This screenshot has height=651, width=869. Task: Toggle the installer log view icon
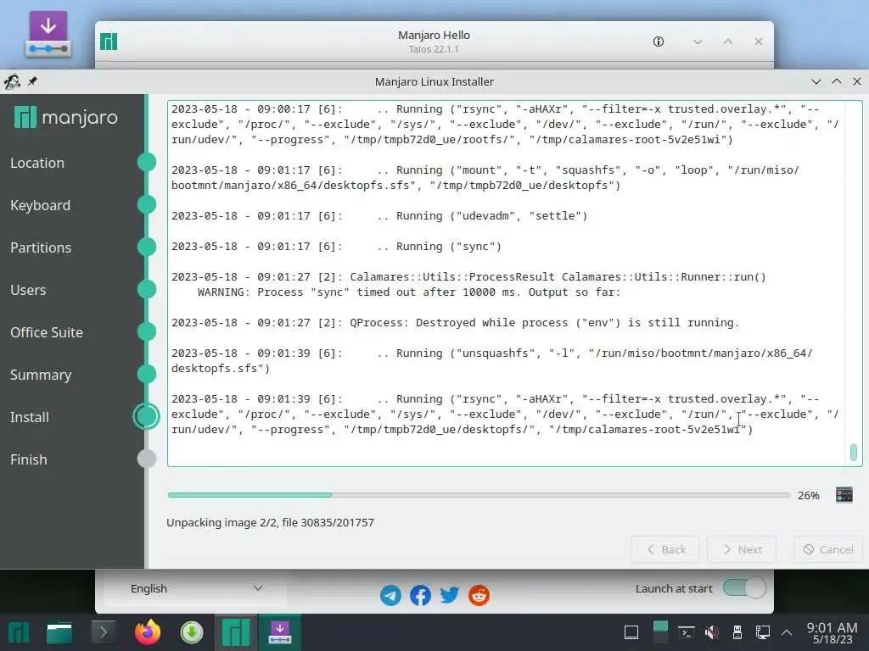click(x=844, y=494)
